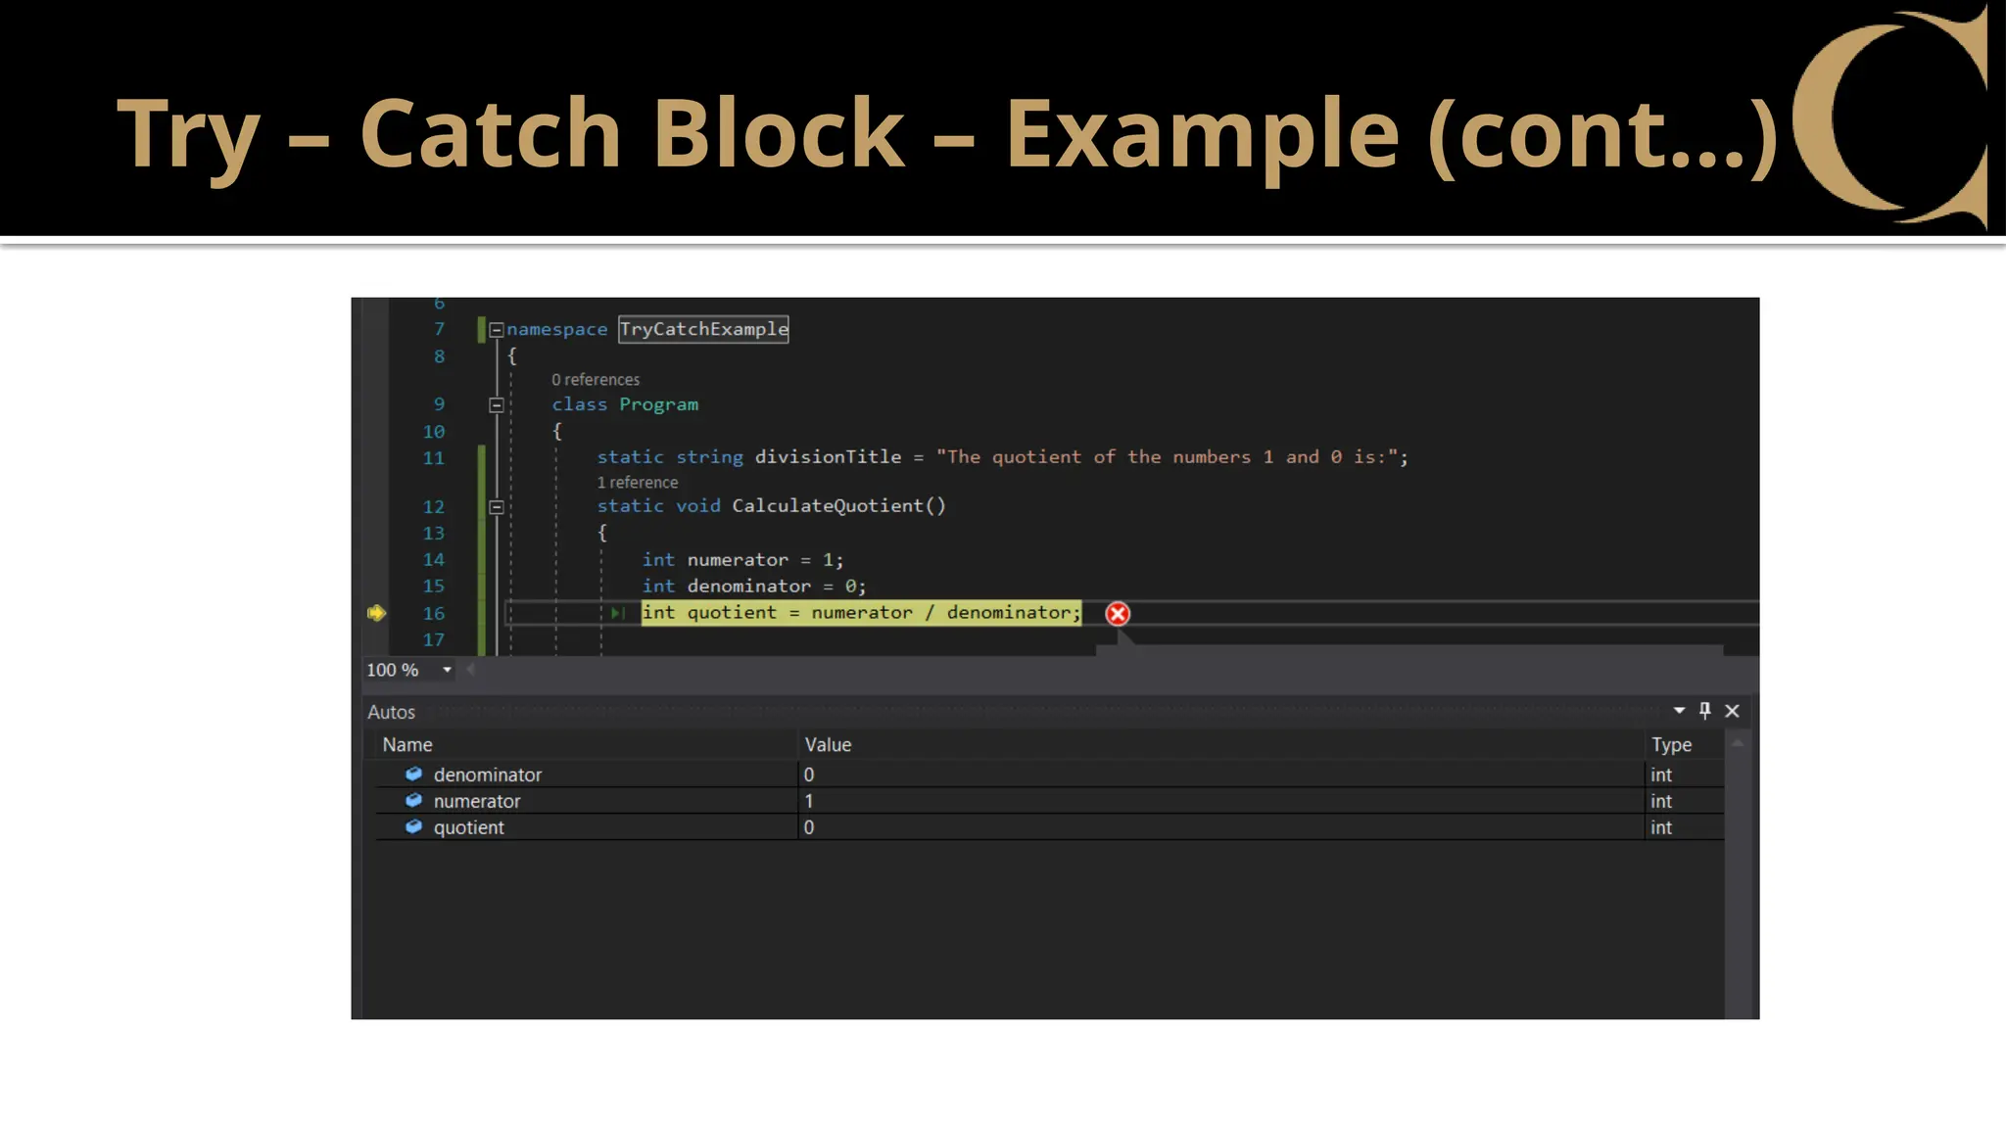Open the "0 references" CodeLens link

click(596, 380)
